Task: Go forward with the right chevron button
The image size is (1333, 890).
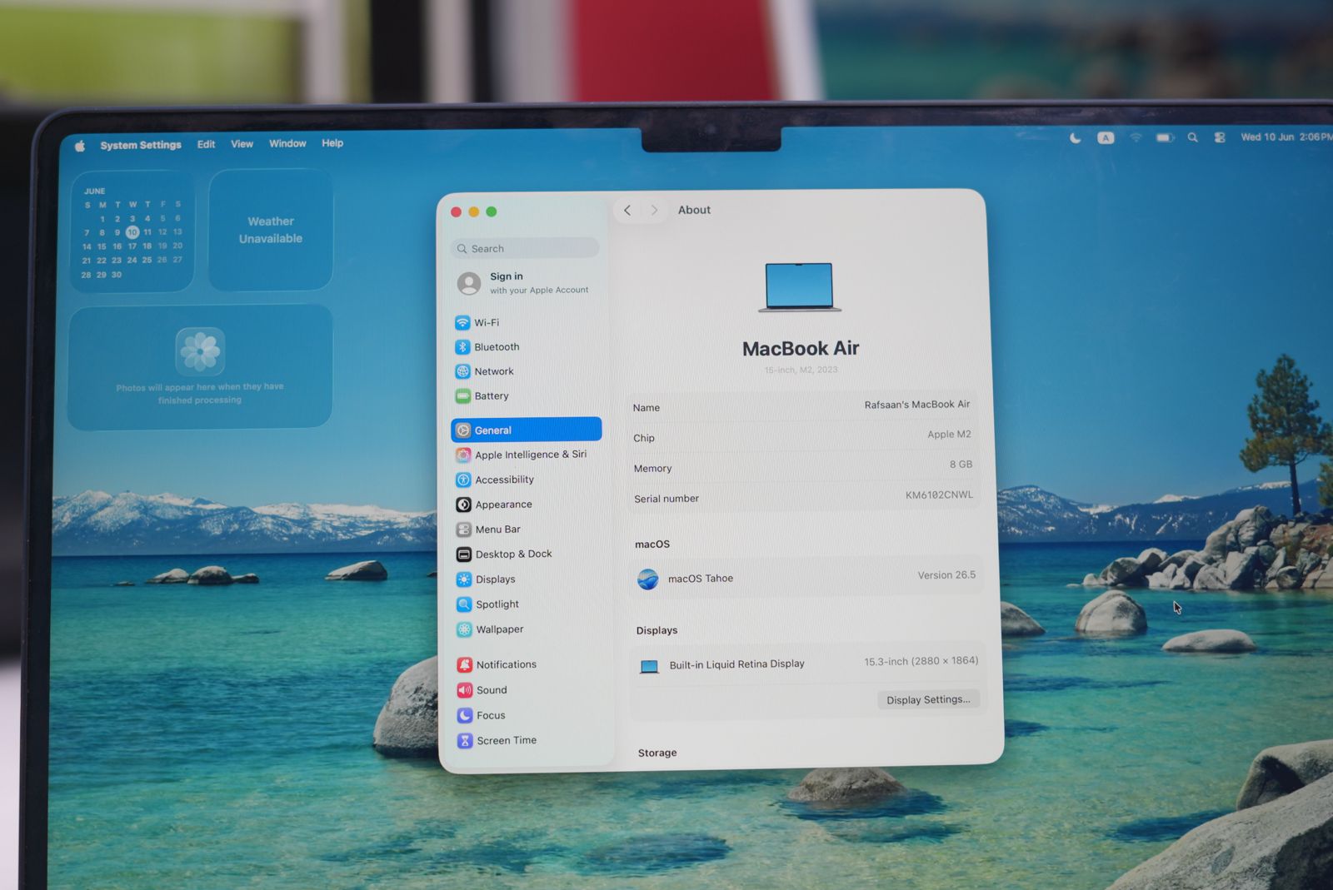Action: (654, 211)
